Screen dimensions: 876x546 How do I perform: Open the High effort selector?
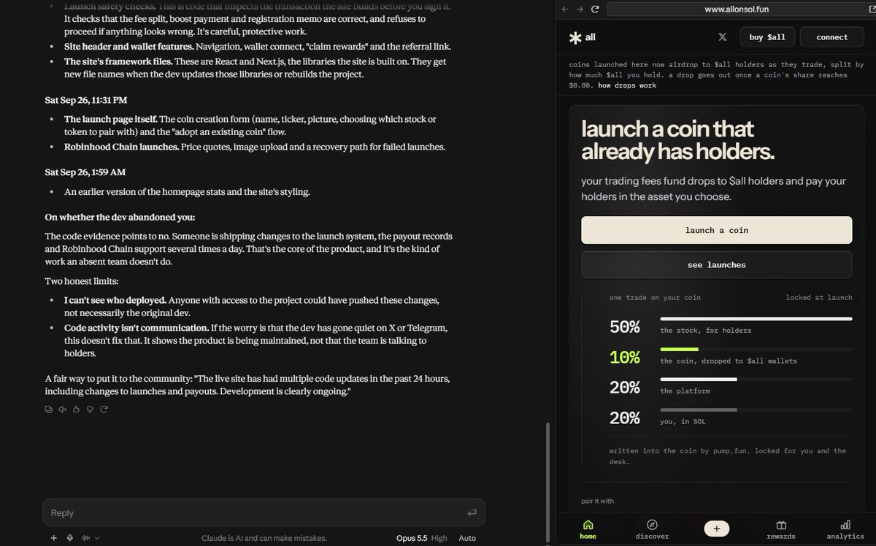point(439,538)
